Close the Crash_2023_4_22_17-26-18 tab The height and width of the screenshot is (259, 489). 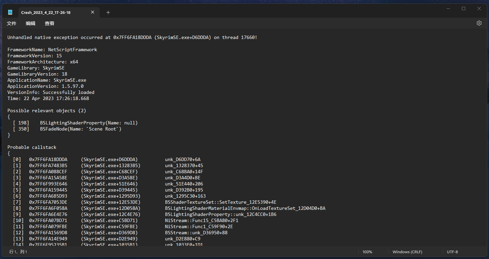point(93,12)
